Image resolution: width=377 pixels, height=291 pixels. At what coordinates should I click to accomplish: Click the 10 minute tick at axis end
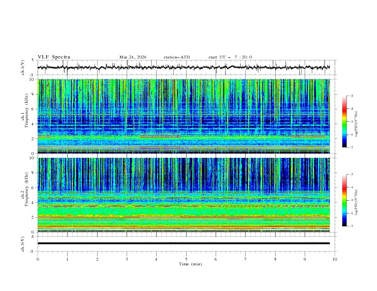tap(335, 259)
